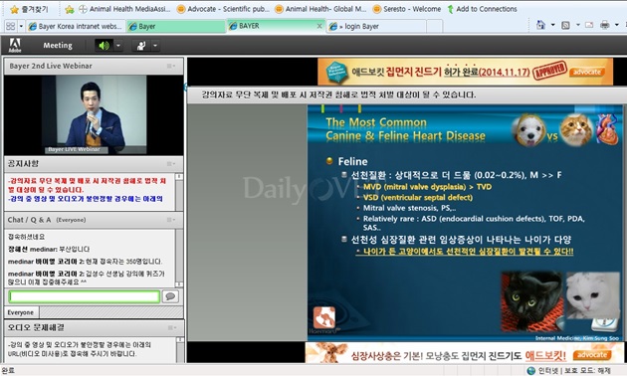
Task: Click the internet zone globe icon in status bar
Action: 531,371
